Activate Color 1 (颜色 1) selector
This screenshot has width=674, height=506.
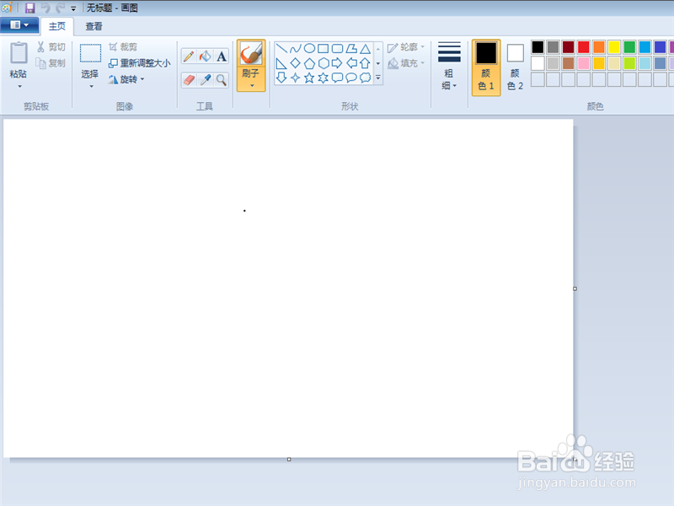click(486, 67)
